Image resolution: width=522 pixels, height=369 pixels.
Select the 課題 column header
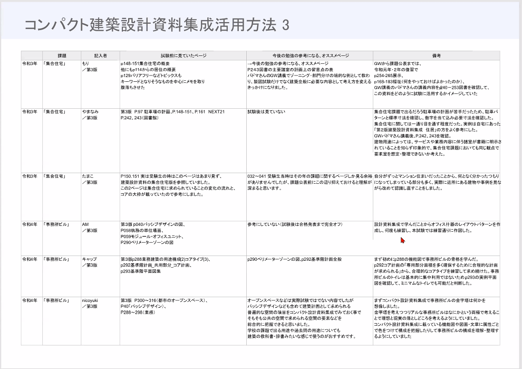[x=62, y=55]
